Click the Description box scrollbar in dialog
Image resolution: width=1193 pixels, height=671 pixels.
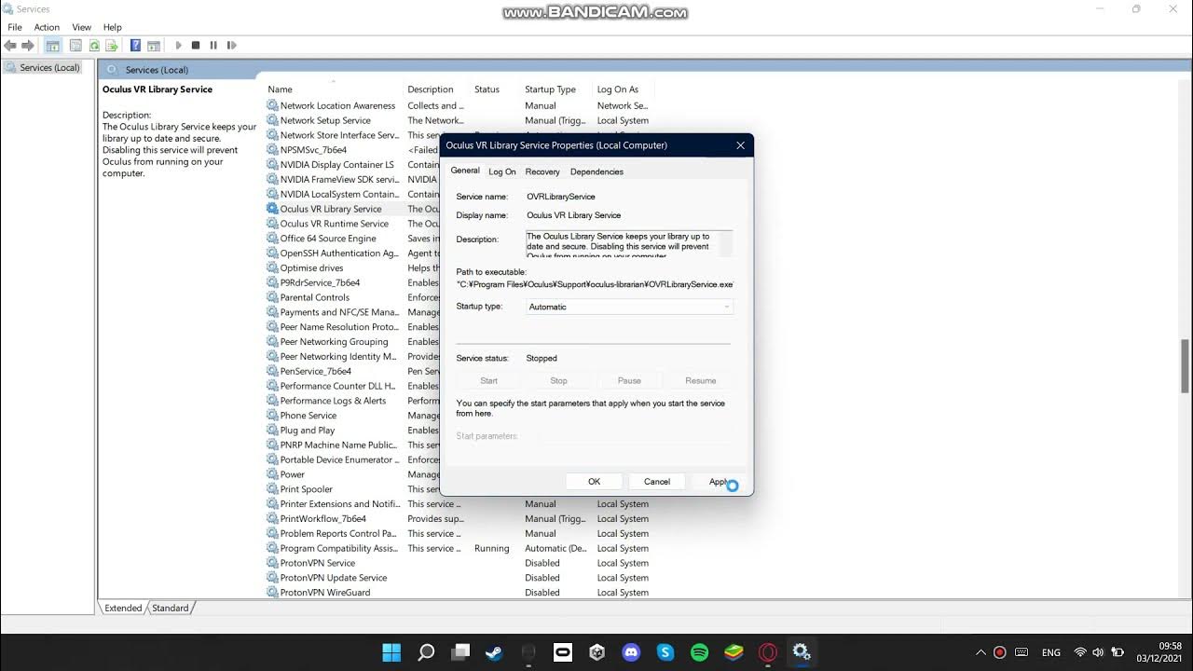point(726,244)
